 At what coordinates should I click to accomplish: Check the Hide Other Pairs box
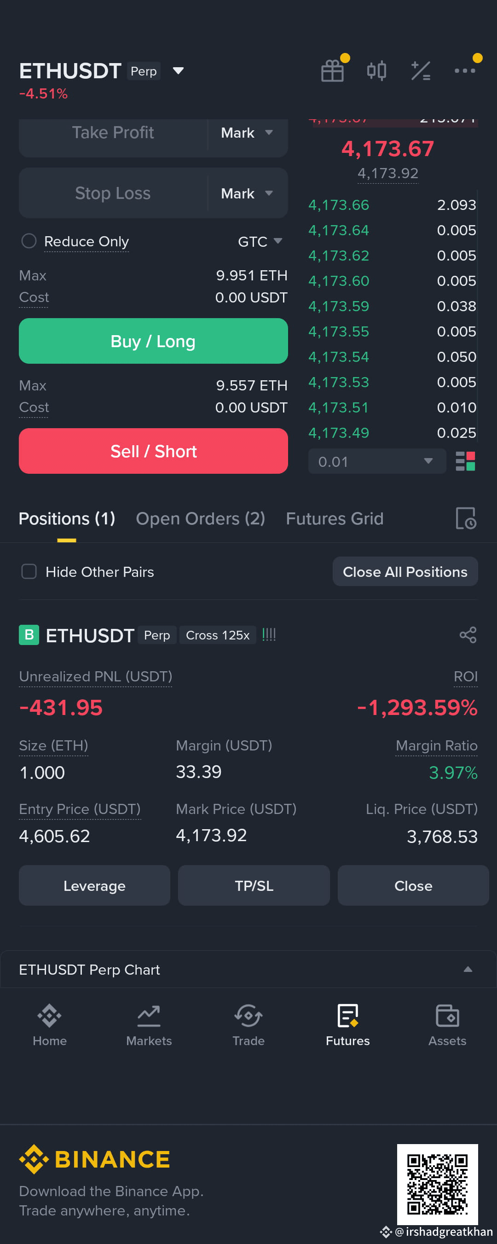[x=29, y=571]
